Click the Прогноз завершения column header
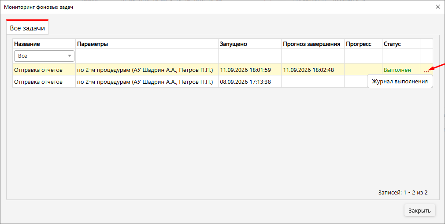The height and width of the screenshot is (224, 445). (x=313, y=44)
